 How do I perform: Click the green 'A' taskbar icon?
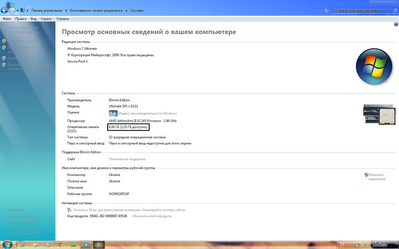(x=73, y=245)
